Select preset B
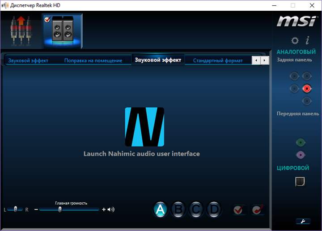 (x=178, y=210)
